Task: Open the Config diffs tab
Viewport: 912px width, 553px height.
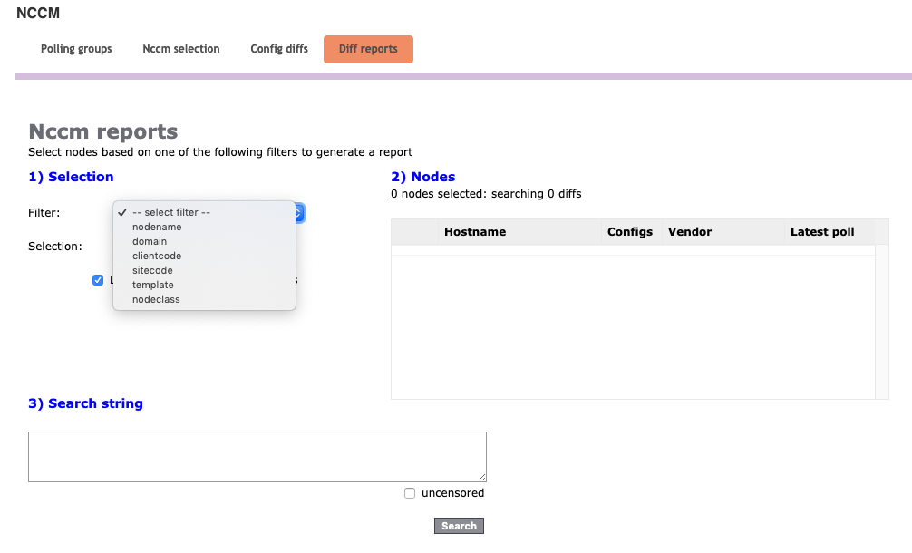Action: [279, 49]
